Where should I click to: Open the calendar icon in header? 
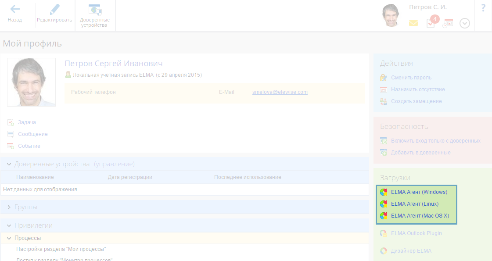coord(448,23)
